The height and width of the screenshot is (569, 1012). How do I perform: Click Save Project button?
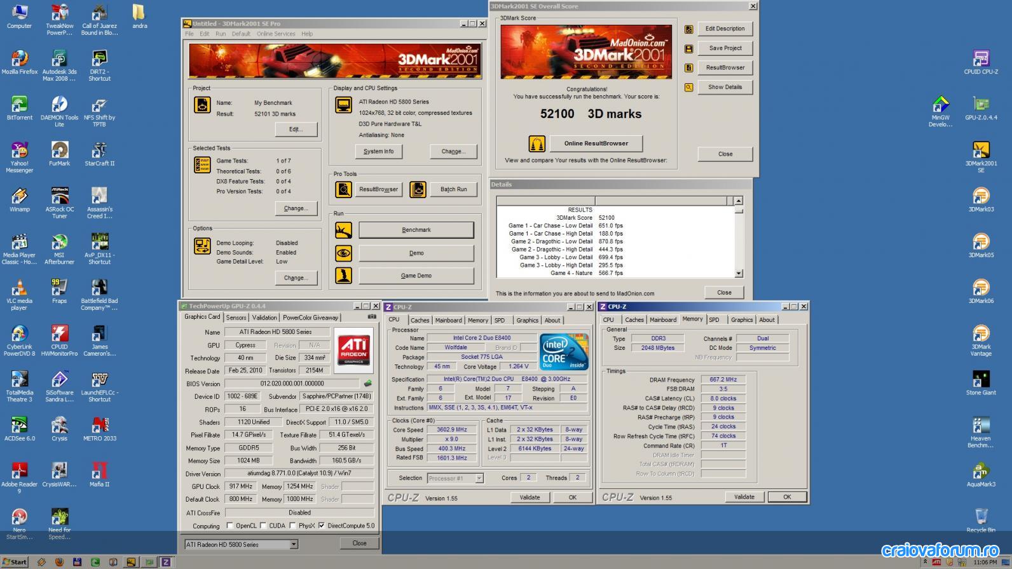tap(725, 48)
